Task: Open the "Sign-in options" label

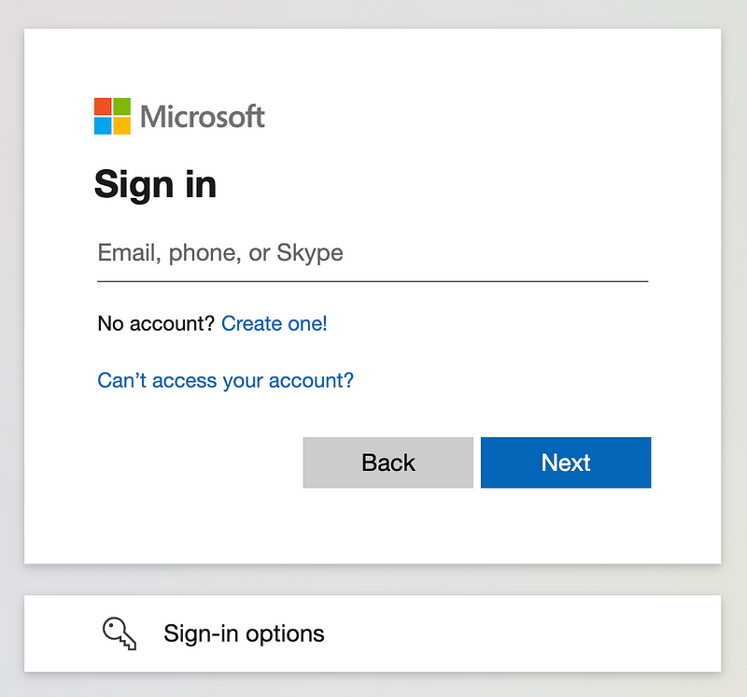Action: click(x=244, y=633)
